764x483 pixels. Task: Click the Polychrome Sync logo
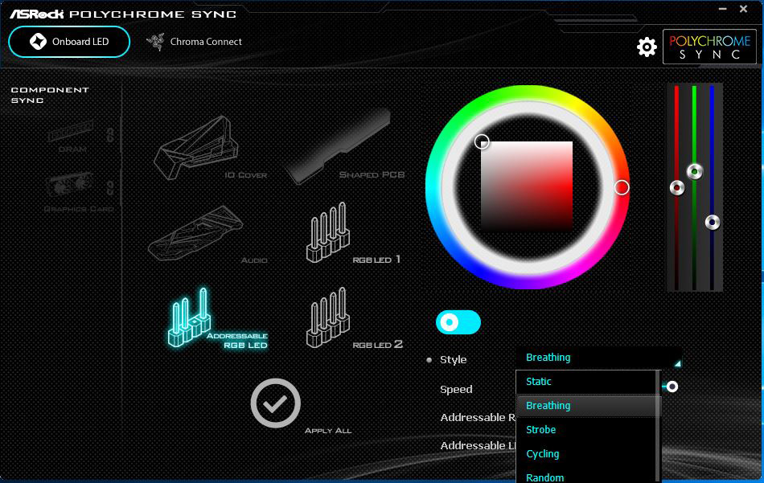click(x=709, y=47)
